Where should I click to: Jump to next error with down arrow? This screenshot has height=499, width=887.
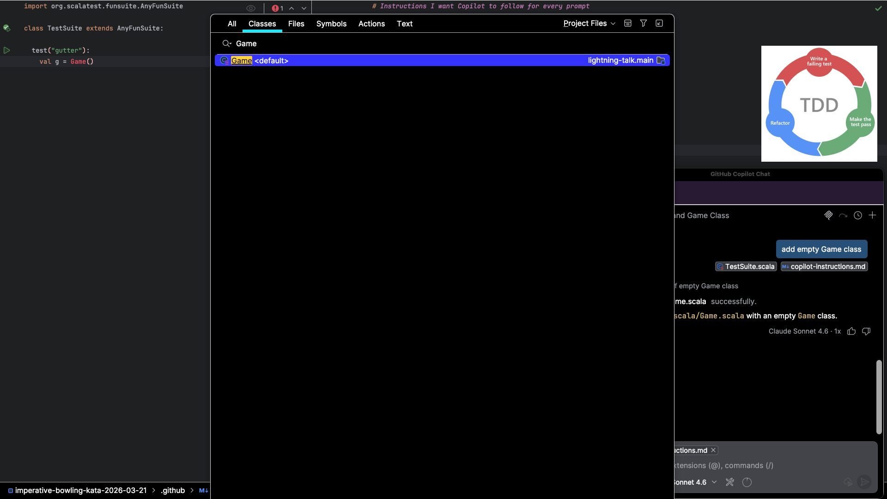point(304,8)
